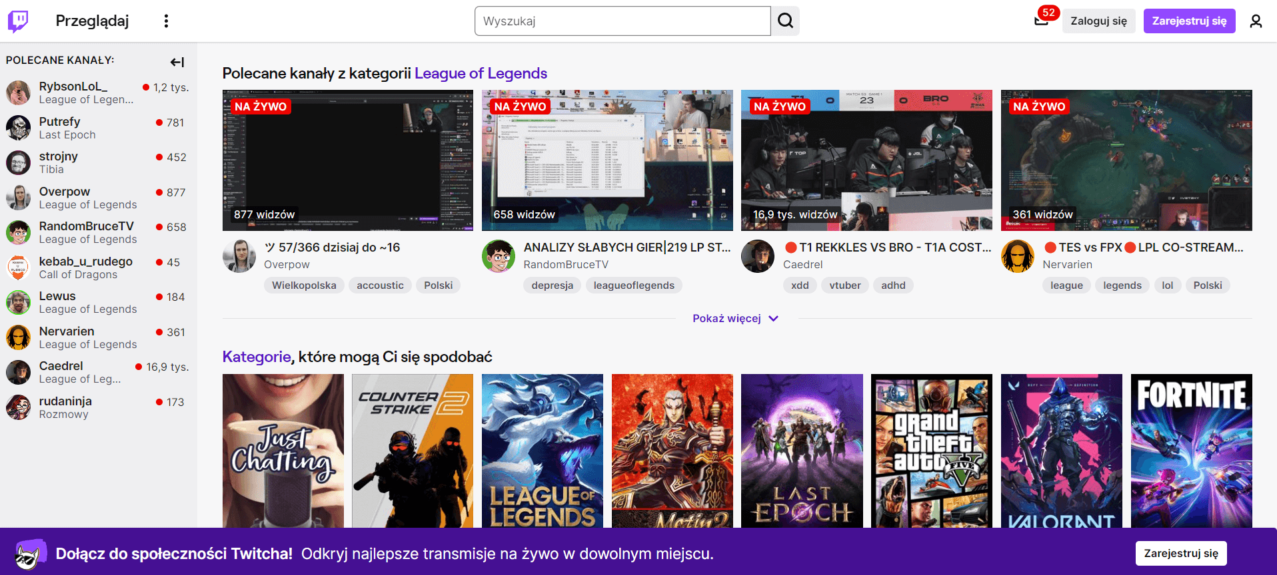
Task: Open League of Legends category link in heading
Action: (x=481, y=73)
